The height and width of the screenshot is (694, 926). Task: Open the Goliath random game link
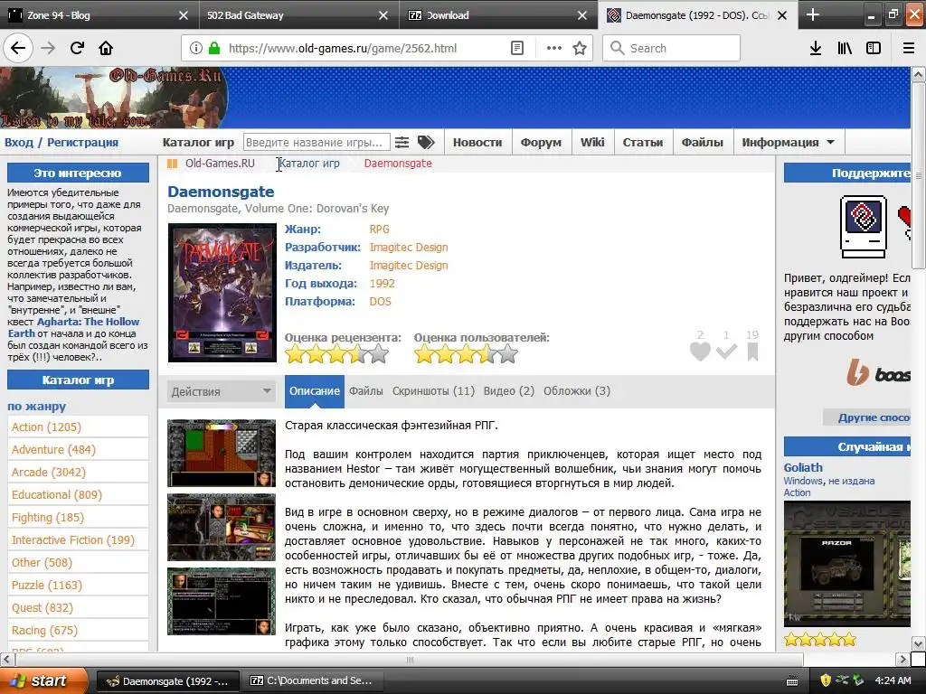pyautogui.click(x=803, y=467)
